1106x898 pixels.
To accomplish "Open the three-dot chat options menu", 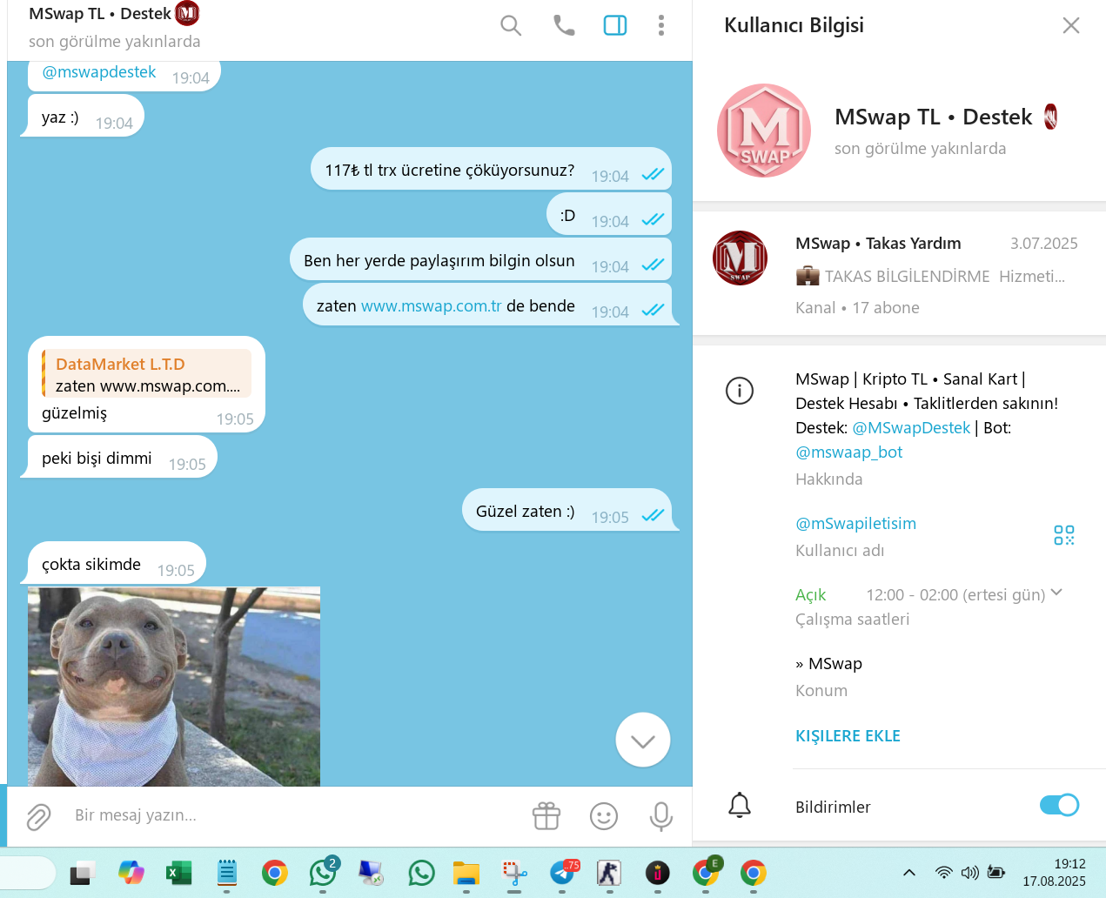I will 661,26.
